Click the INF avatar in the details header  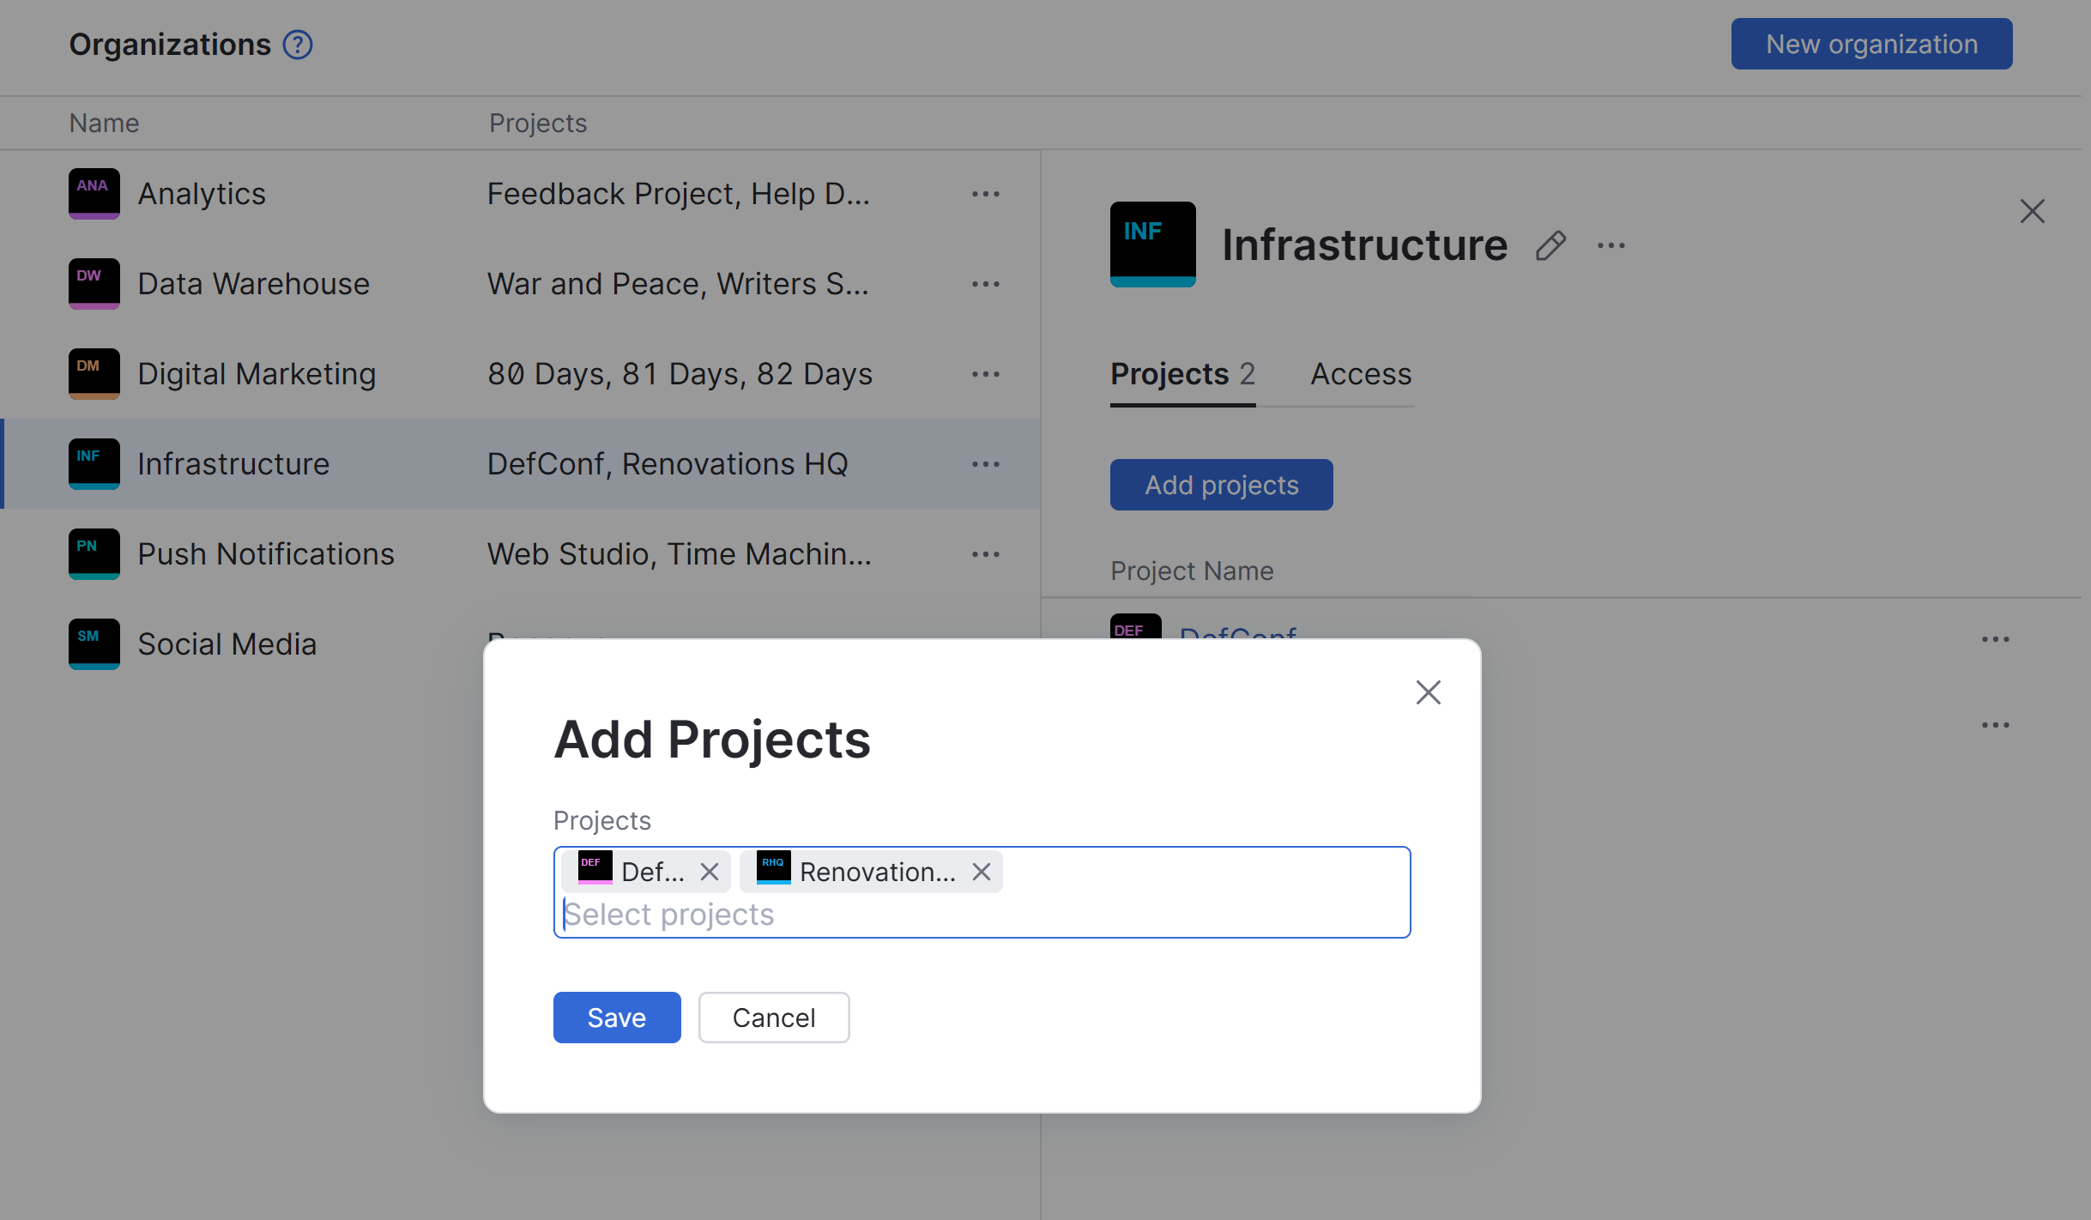click(1152, 245)
